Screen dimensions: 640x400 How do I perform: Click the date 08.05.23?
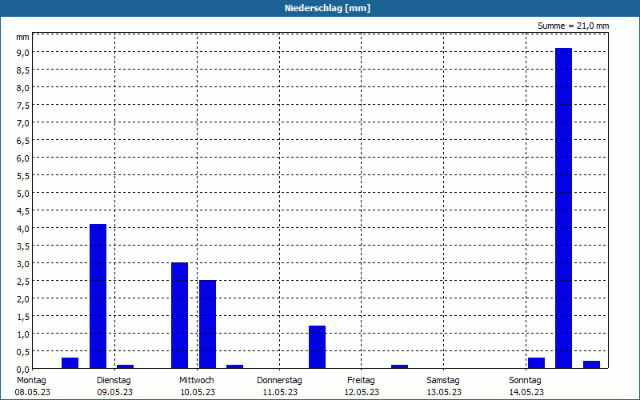(x=33, y=392)
